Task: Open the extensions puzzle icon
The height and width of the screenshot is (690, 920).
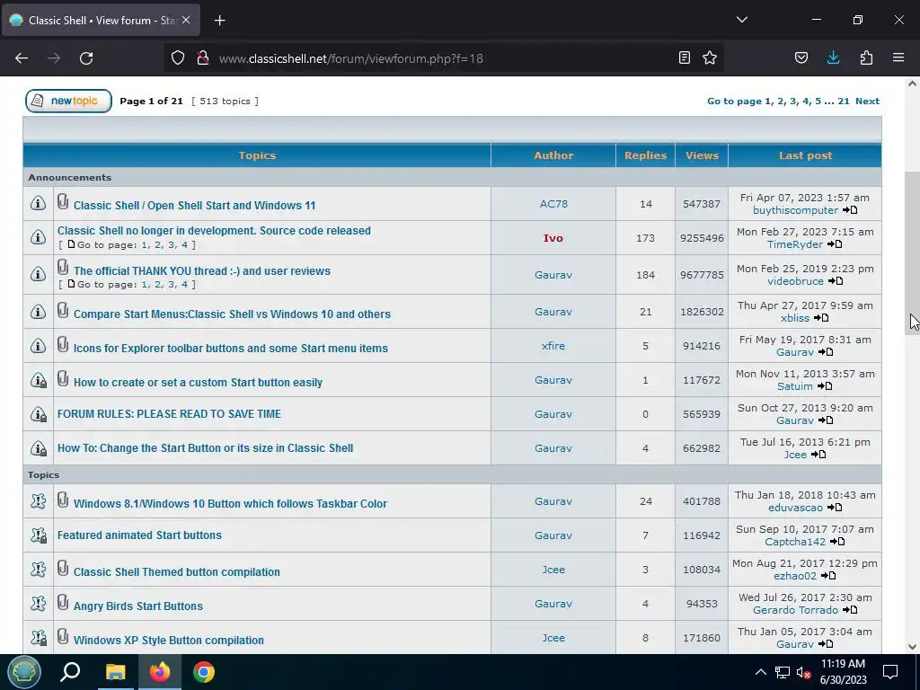Action: point(866,57)
